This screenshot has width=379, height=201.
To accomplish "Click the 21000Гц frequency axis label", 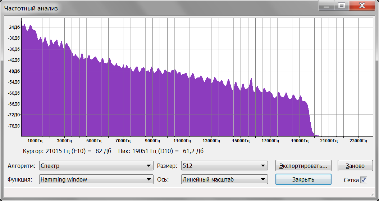I will (x=329, y=140).
